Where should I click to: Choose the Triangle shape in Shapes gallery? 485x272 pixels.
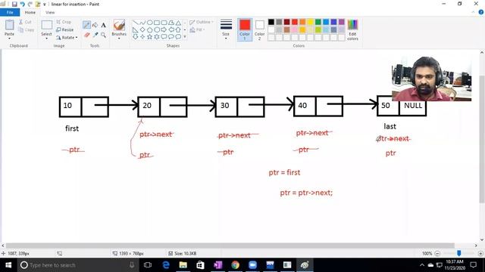pyautogui.click(x=178, y=23)
